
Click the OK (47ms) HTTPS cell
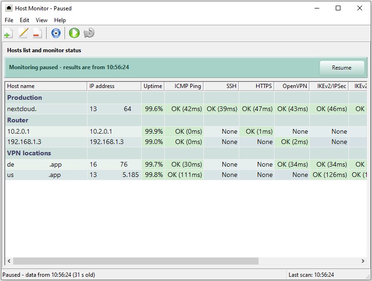tap(257, 109)
